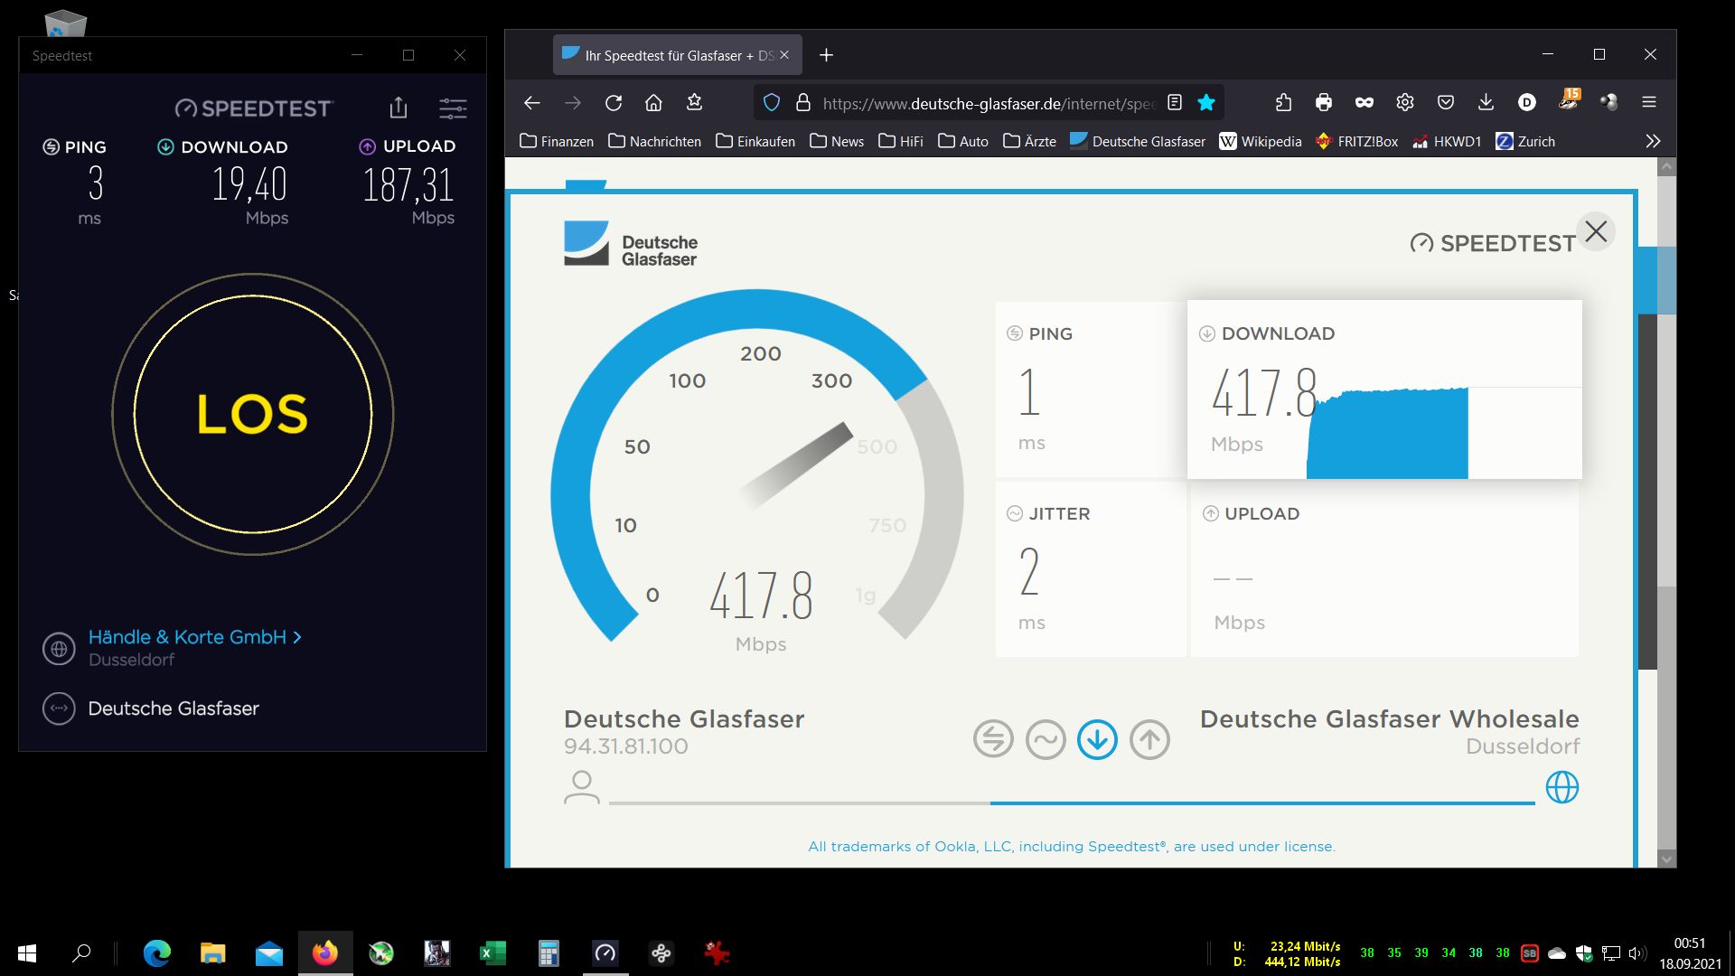The width and height of the screenshot is (1735, 976).
Task: Select the Ihr Speedtest für Glasfaser tab
Action: [677, 55]
